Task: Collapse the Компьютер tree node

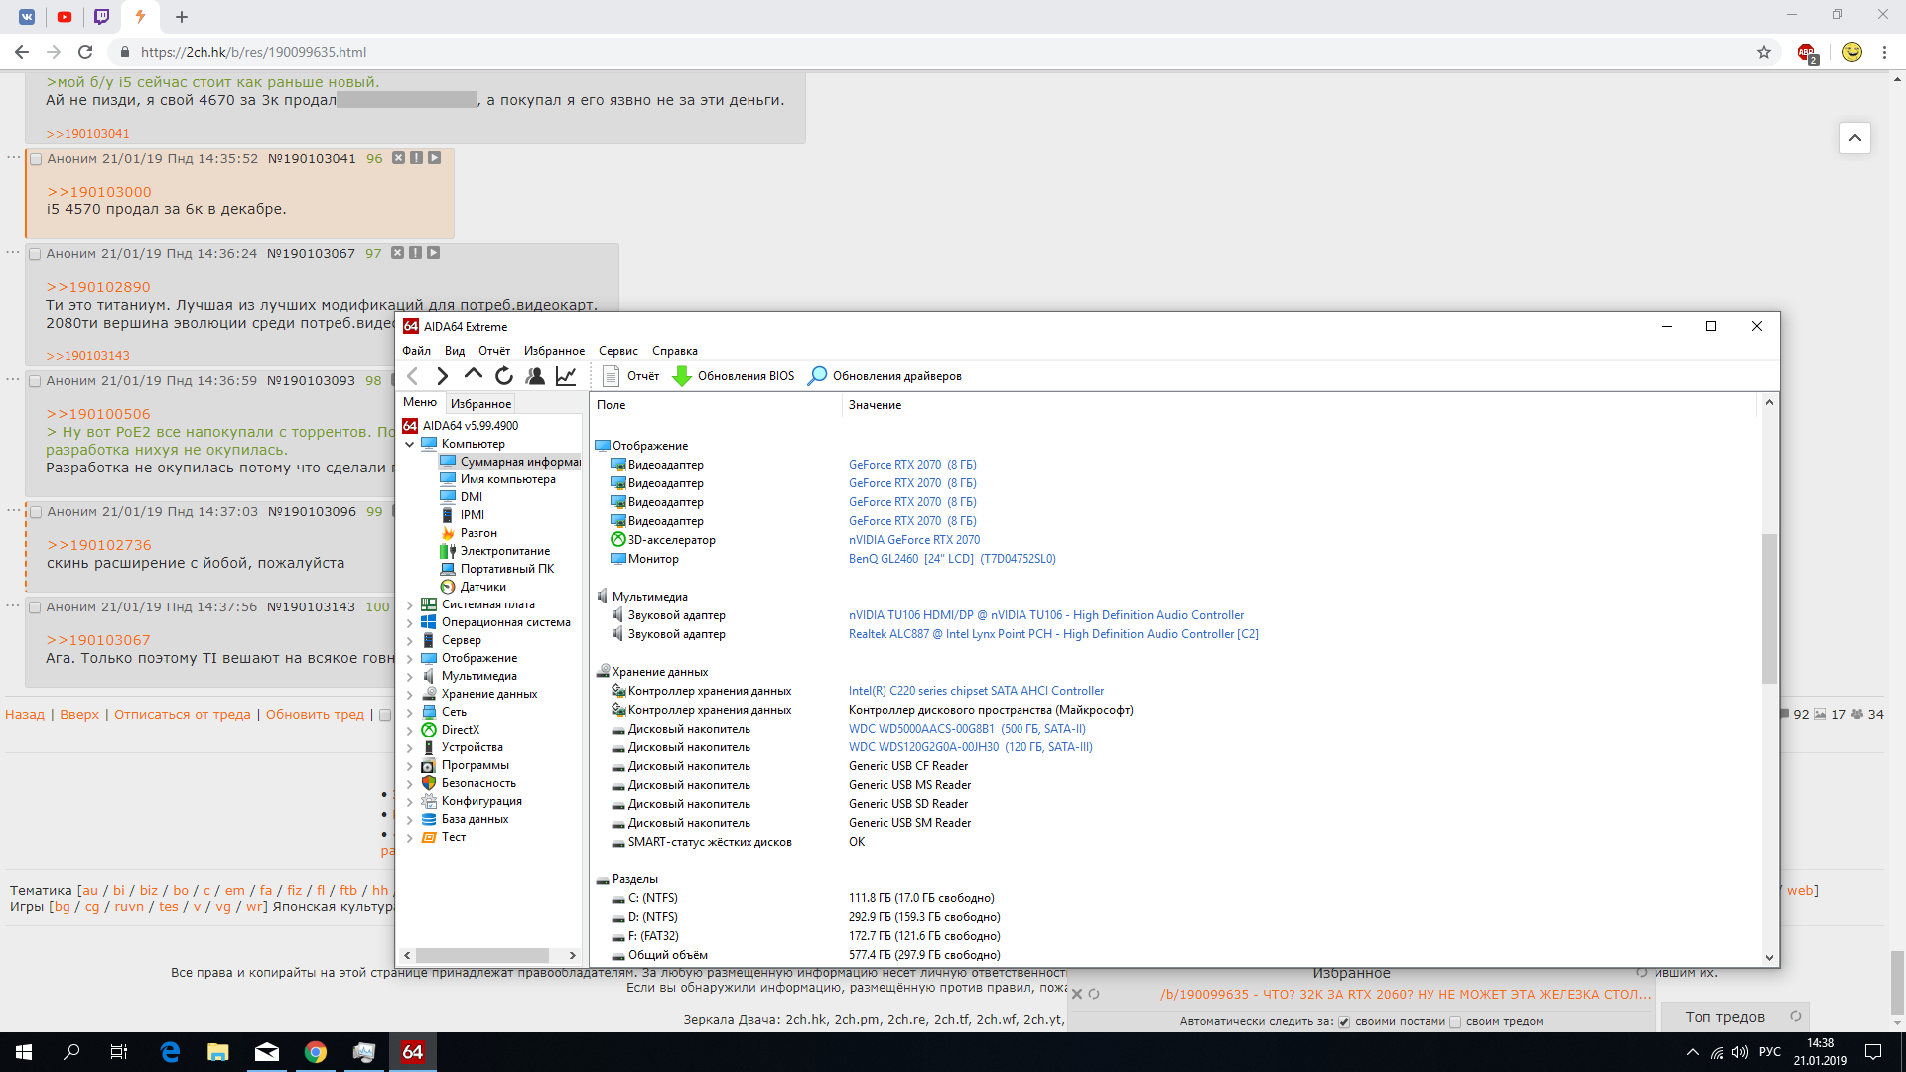Action: pos(409,445)
